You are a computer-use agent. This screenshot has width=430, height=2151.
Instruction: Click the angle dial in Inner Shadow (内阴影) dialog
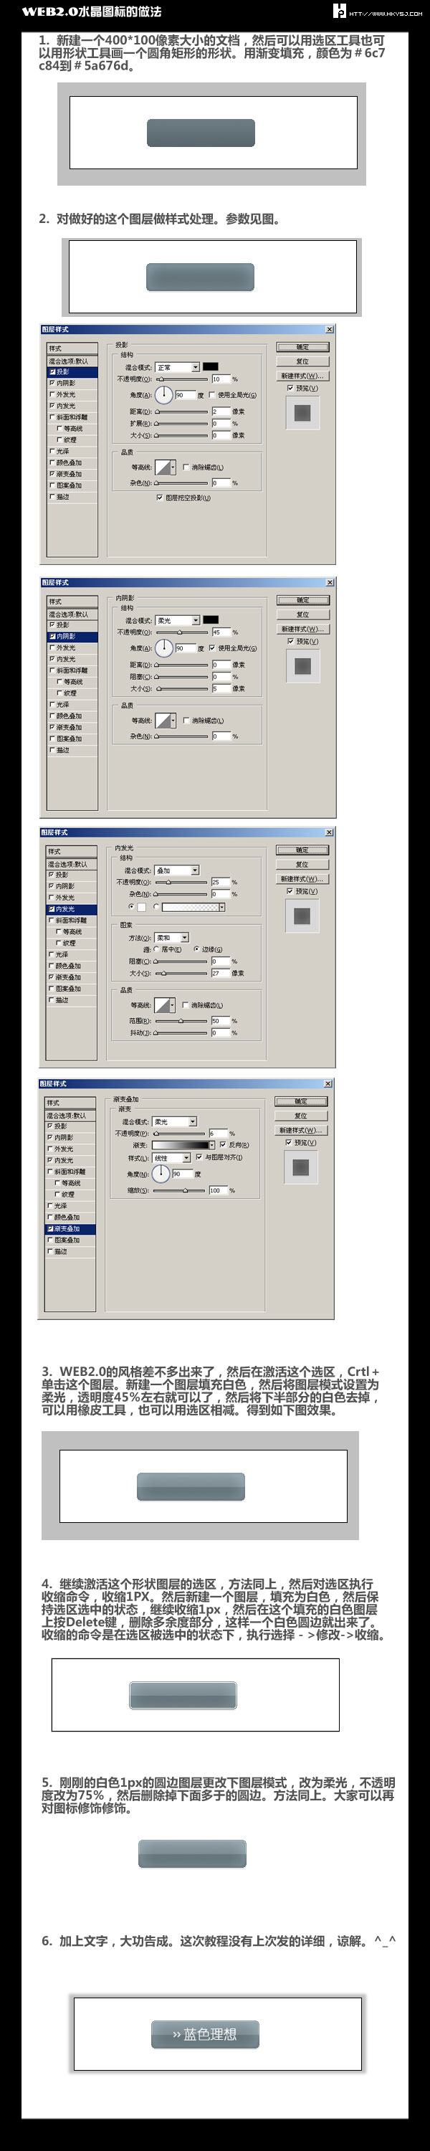(163, 647)
